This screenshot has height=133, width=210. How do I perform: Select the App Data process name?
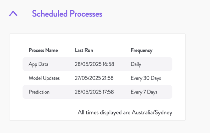38,64
